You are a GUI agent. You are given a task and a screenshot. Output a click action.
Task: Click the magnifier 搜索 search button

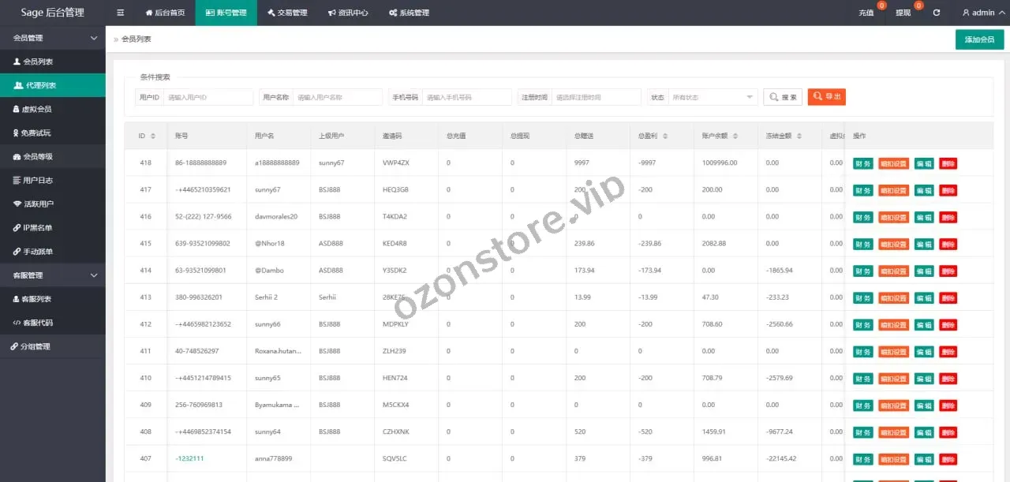pyautogui.click(x=783, y=97)
